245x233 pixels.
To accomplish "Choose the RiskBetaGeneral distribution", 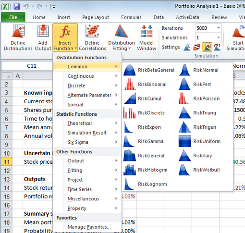I will coord(149,70).
